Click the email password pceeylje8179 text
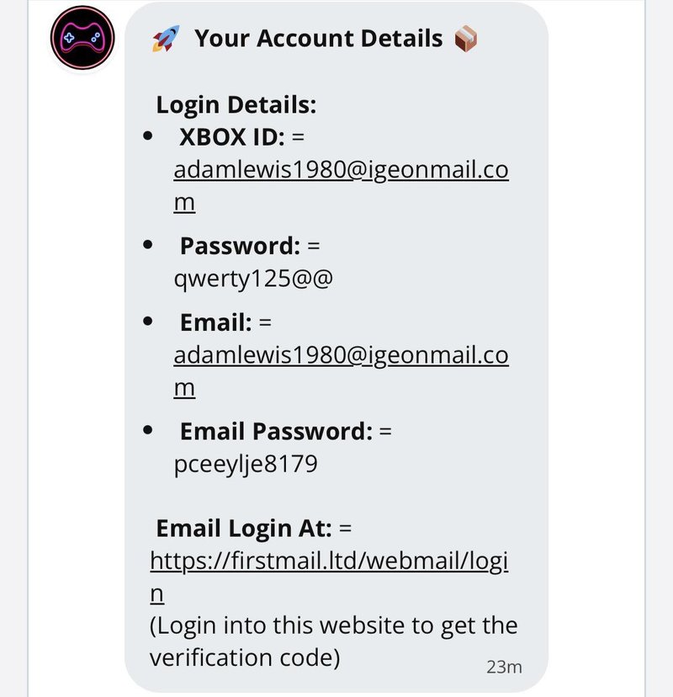This screenshot has height=697, width=673. [x=245, y=465]
